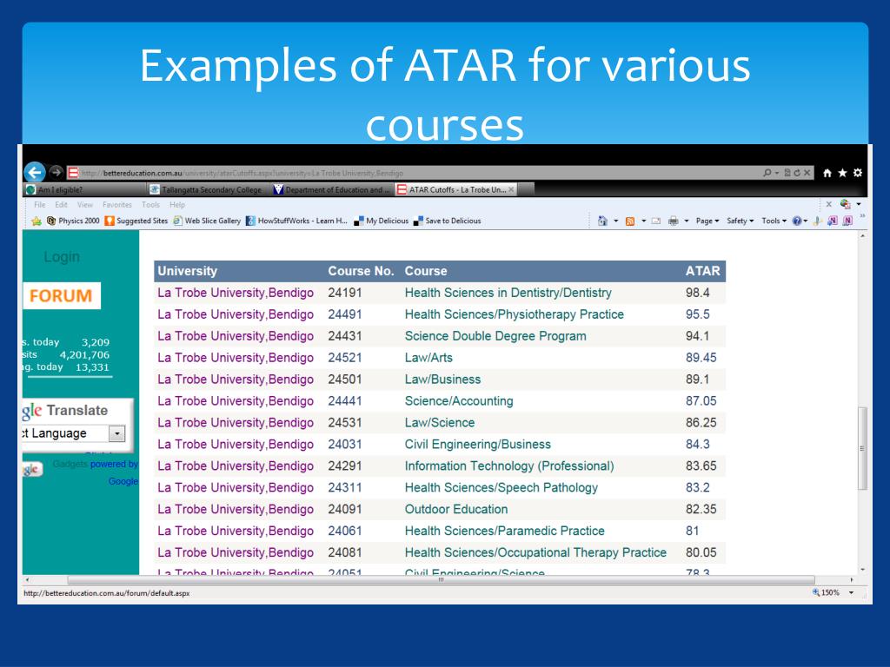Open the View menu
This screenshot has height=667, width=890.
(85, 205)
